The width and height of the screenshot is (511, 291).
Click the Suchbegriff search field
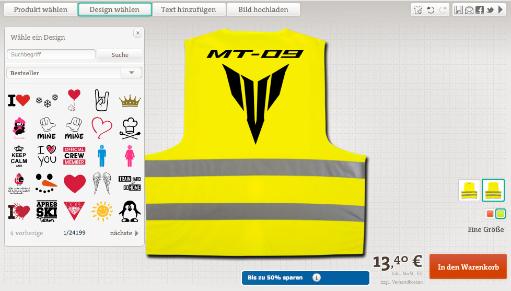click(51, 54)
